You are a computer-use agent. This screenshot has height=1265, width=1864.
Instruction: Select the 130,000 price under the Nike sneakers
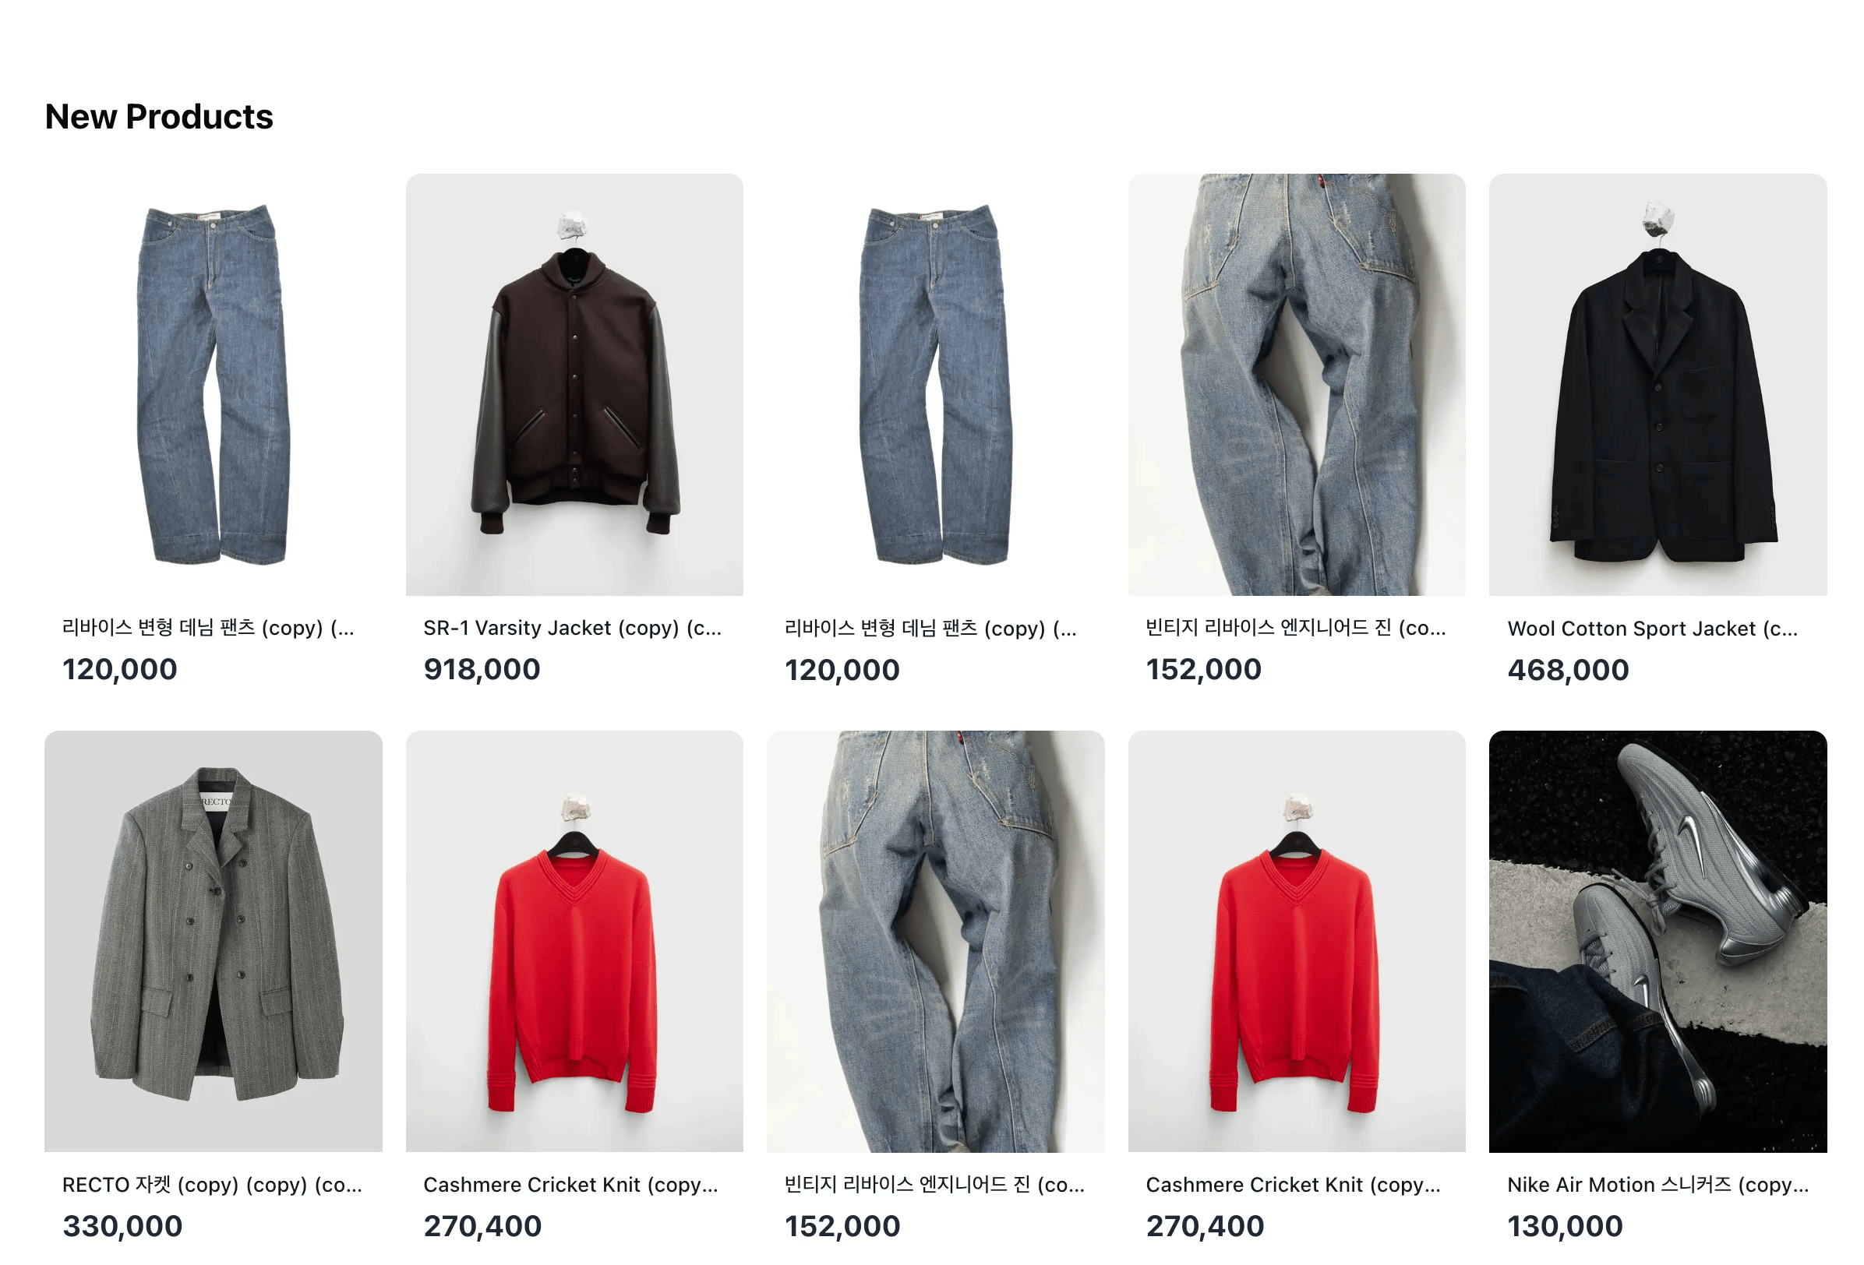1565,1227
